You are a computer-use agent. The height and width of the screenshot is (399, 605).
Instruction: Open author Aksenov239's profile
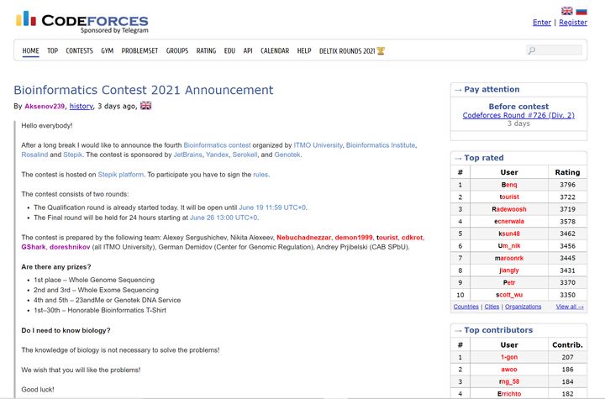point(45,106)
